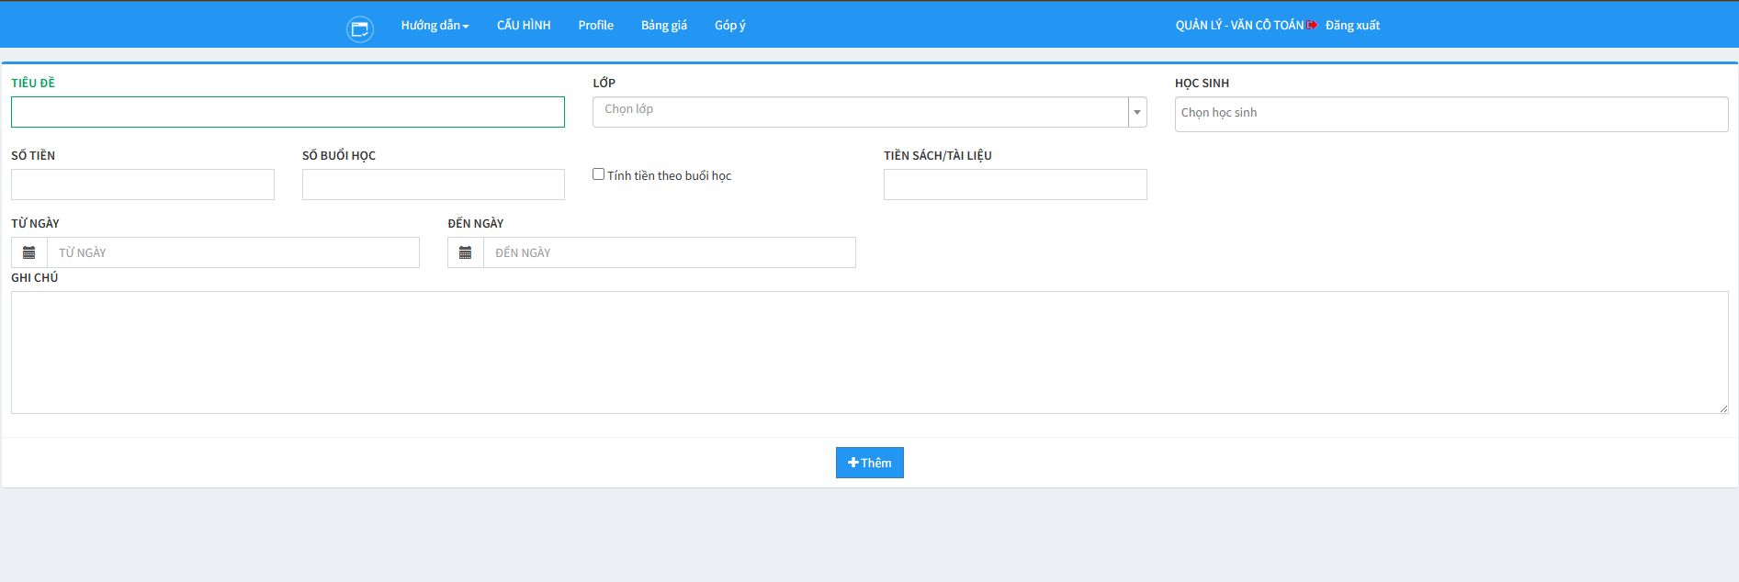Open the Bảng giá page
The height and width of the screenshot is (582, 1739).
[663, 25]
